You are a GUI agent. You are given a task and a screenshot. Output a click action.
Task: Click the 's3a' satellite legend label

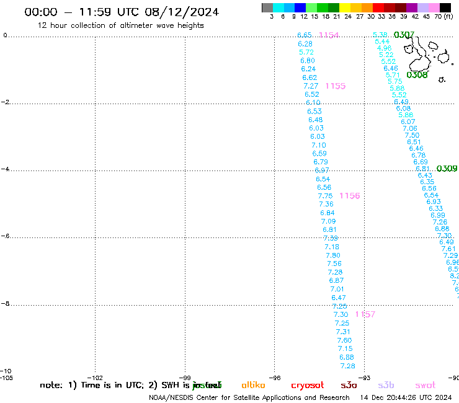(x=349, y=385)
